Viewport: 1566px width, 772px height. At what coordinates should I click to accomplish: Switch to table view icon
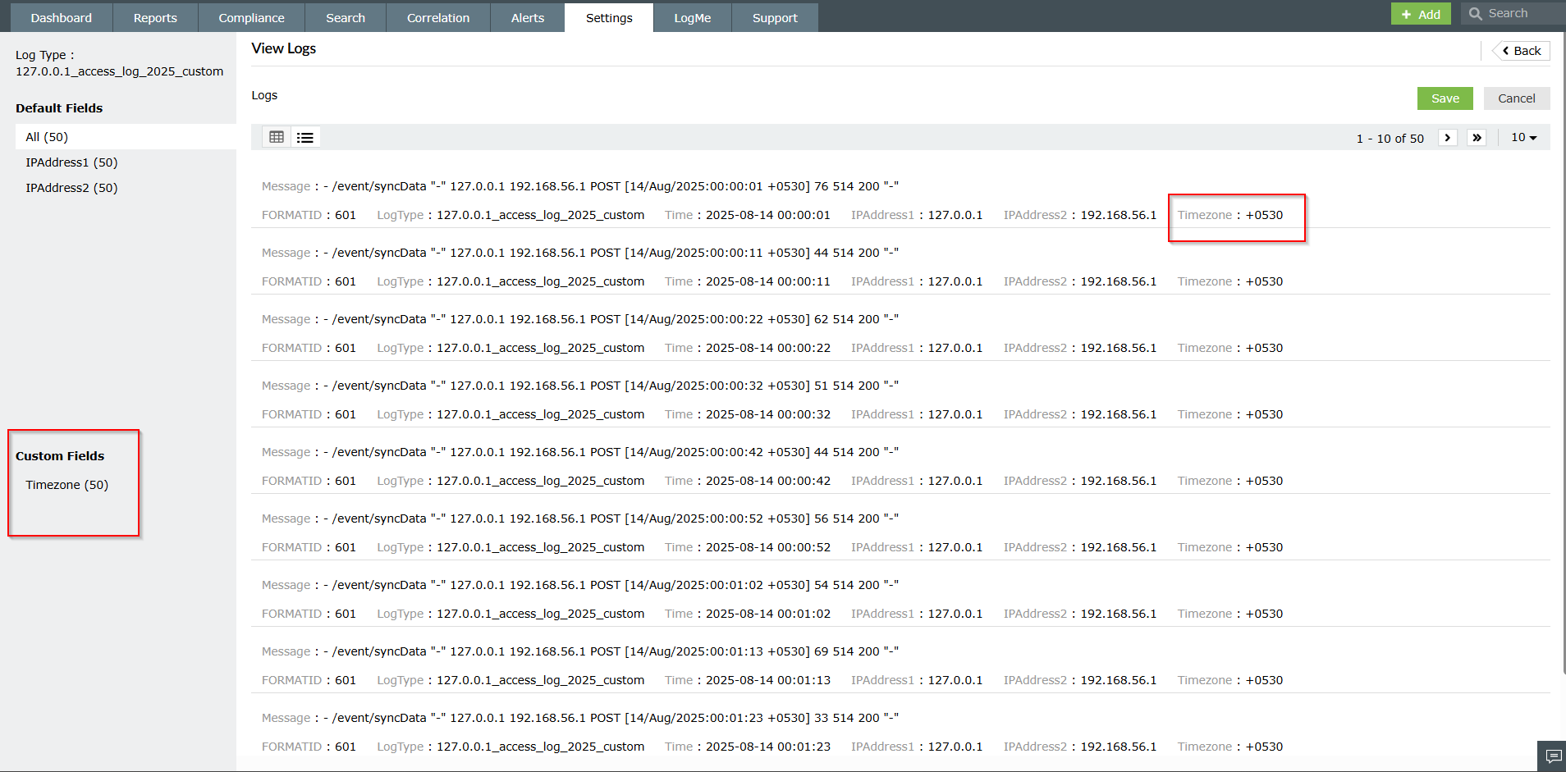pos(277,137)
